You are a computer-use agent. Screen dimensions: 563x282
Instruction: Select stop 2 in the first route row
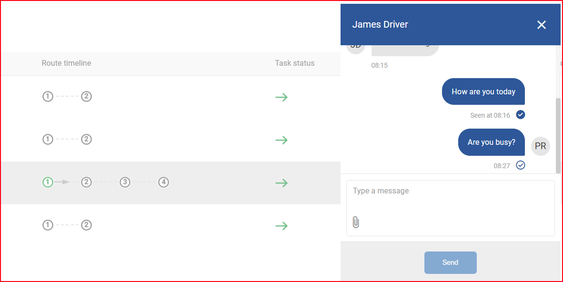coord(86,96)
